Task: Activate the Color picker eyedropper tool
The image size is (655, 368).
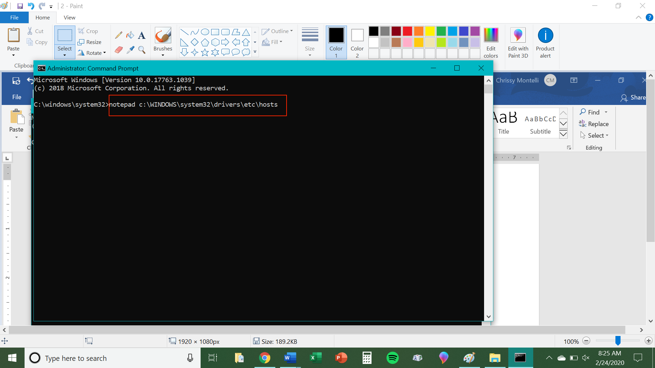Action: (x=130, y=50)
